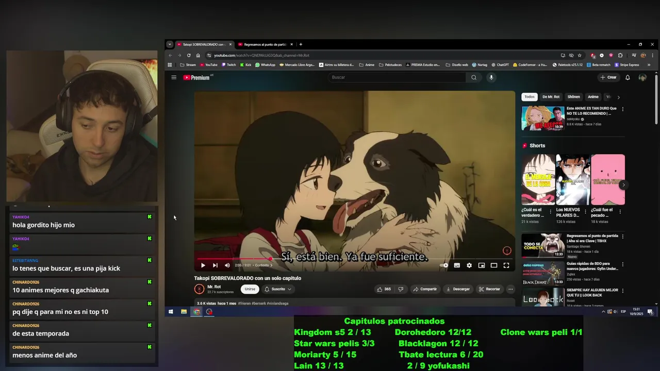This screenshot has height=371, width=660.
Task: Expand the Contexto chapter chevron
Action: 271,265
